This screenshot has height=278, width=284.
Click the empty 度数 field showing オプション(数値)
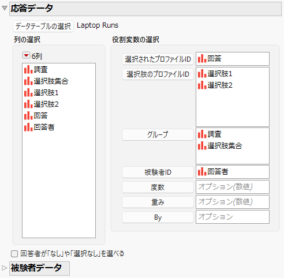pos(233,187)
